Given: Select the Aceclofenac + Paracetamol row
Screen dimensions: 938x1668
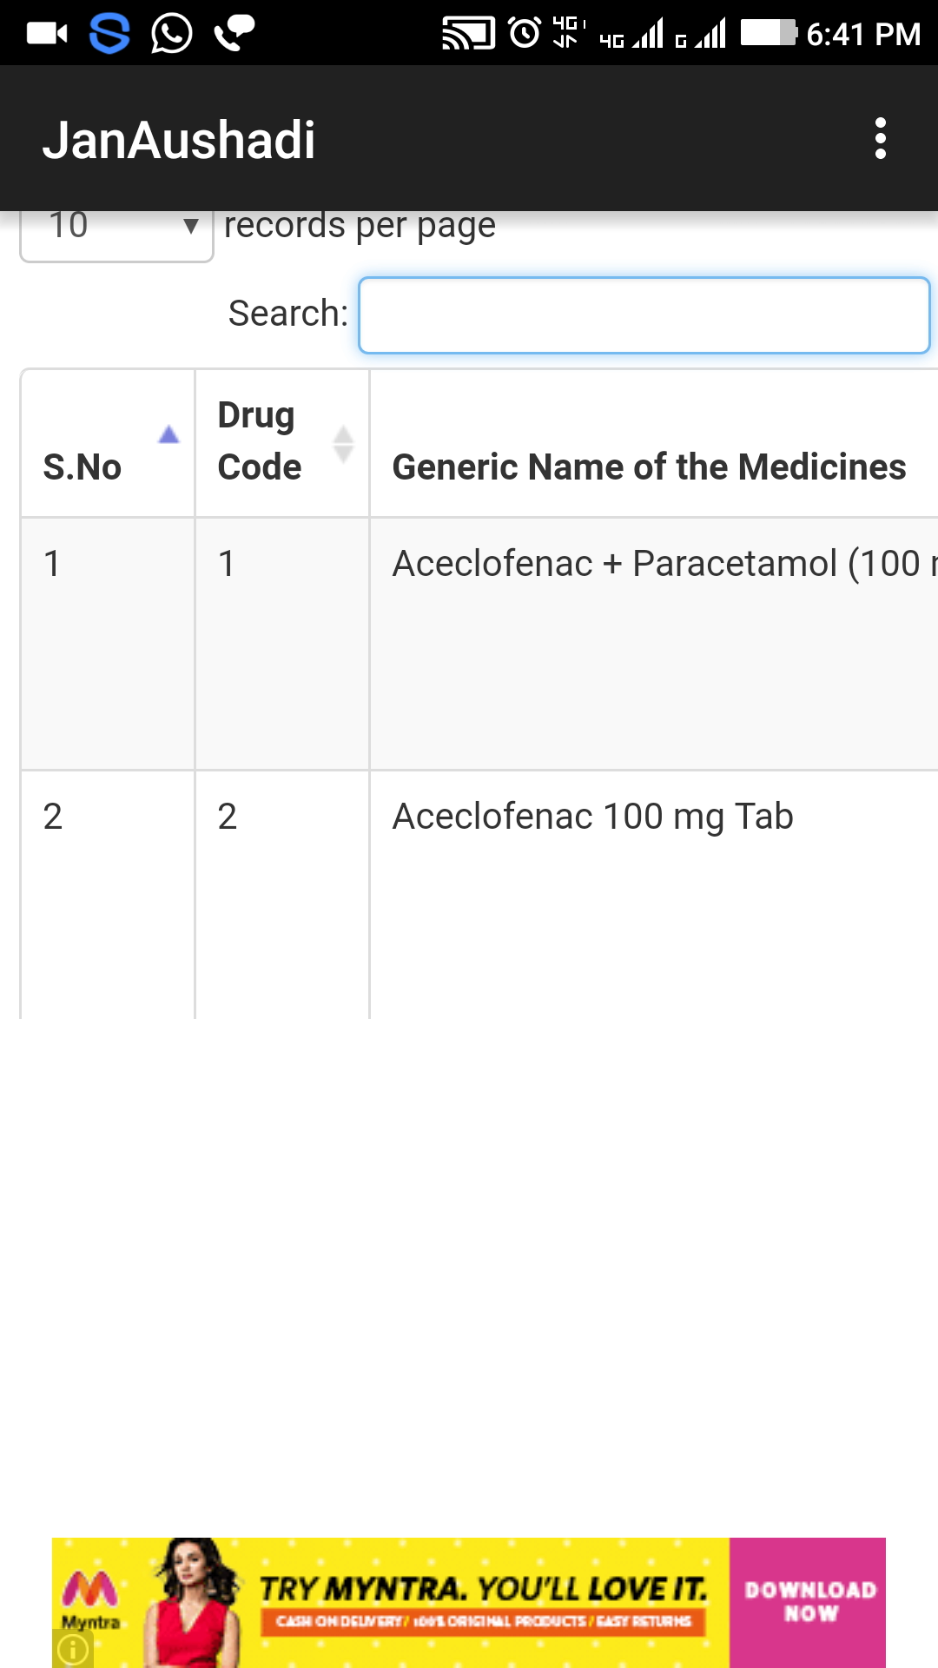Looking at the screenshot, I should [x=479, y=644].
